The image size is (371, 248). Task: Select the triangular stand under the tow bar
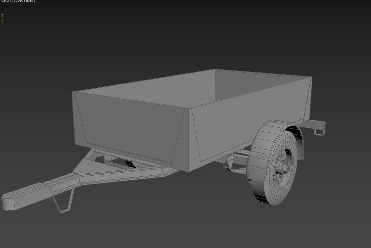(63, 201)
